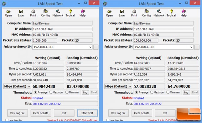202x123 pixels.
Task: Click Open icon in right window
Action: click(x=109, y=13)
